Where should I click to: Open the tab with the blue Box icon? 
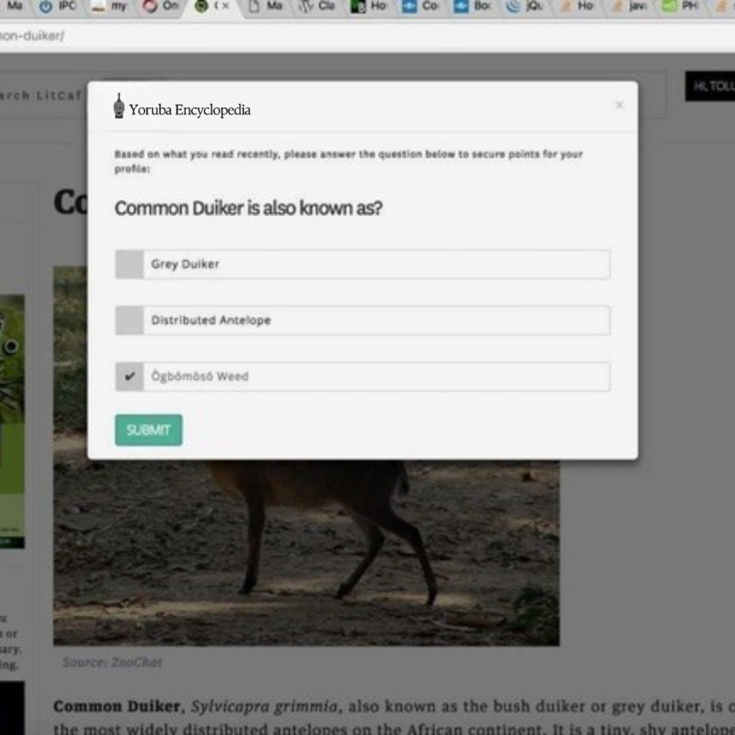[473, 6]
